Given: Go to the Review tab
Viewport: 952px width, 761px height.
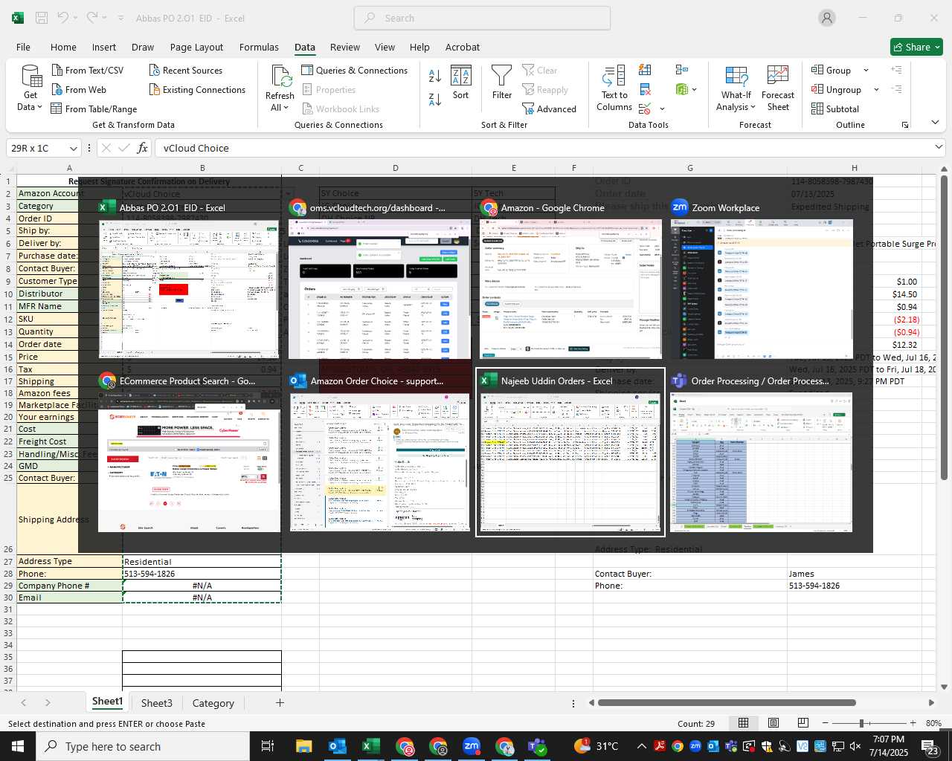Looking at the screenshot, I should pyautogui.click(x=345, y=47).
